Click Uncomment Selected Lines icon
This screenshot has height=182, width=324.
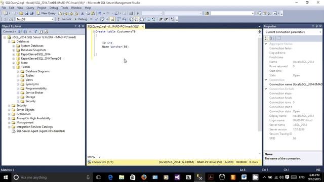click(x=153, y=19)
